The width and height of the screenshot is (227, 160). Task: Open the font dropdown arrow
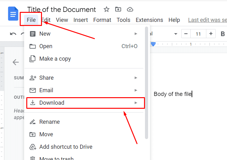coord(176,34)
